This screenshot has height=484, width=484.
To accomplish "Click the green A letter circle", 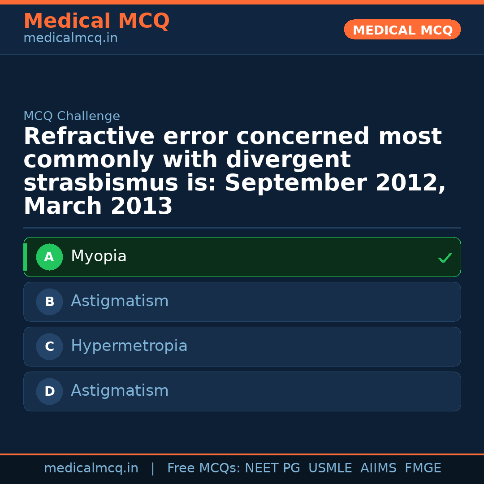I will coord(49,257).
